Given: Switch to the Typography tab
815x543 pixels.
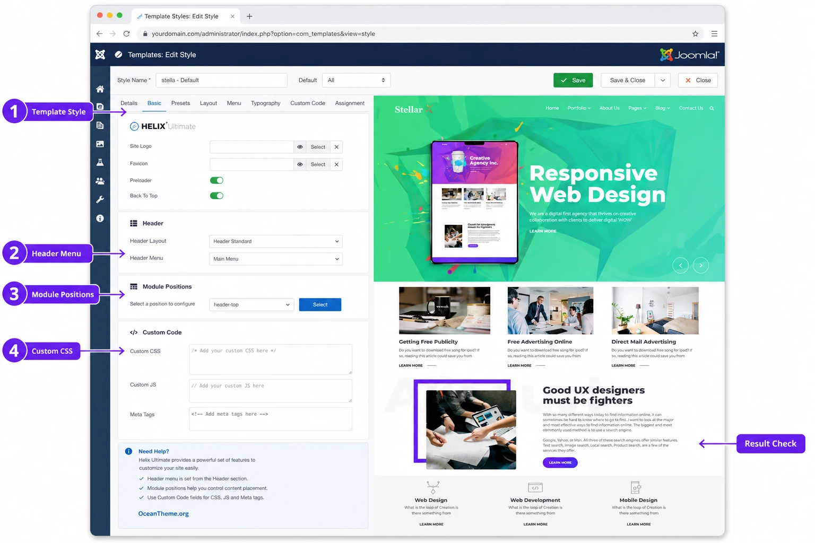Looking at the screenshot, I should click(265, 103).
